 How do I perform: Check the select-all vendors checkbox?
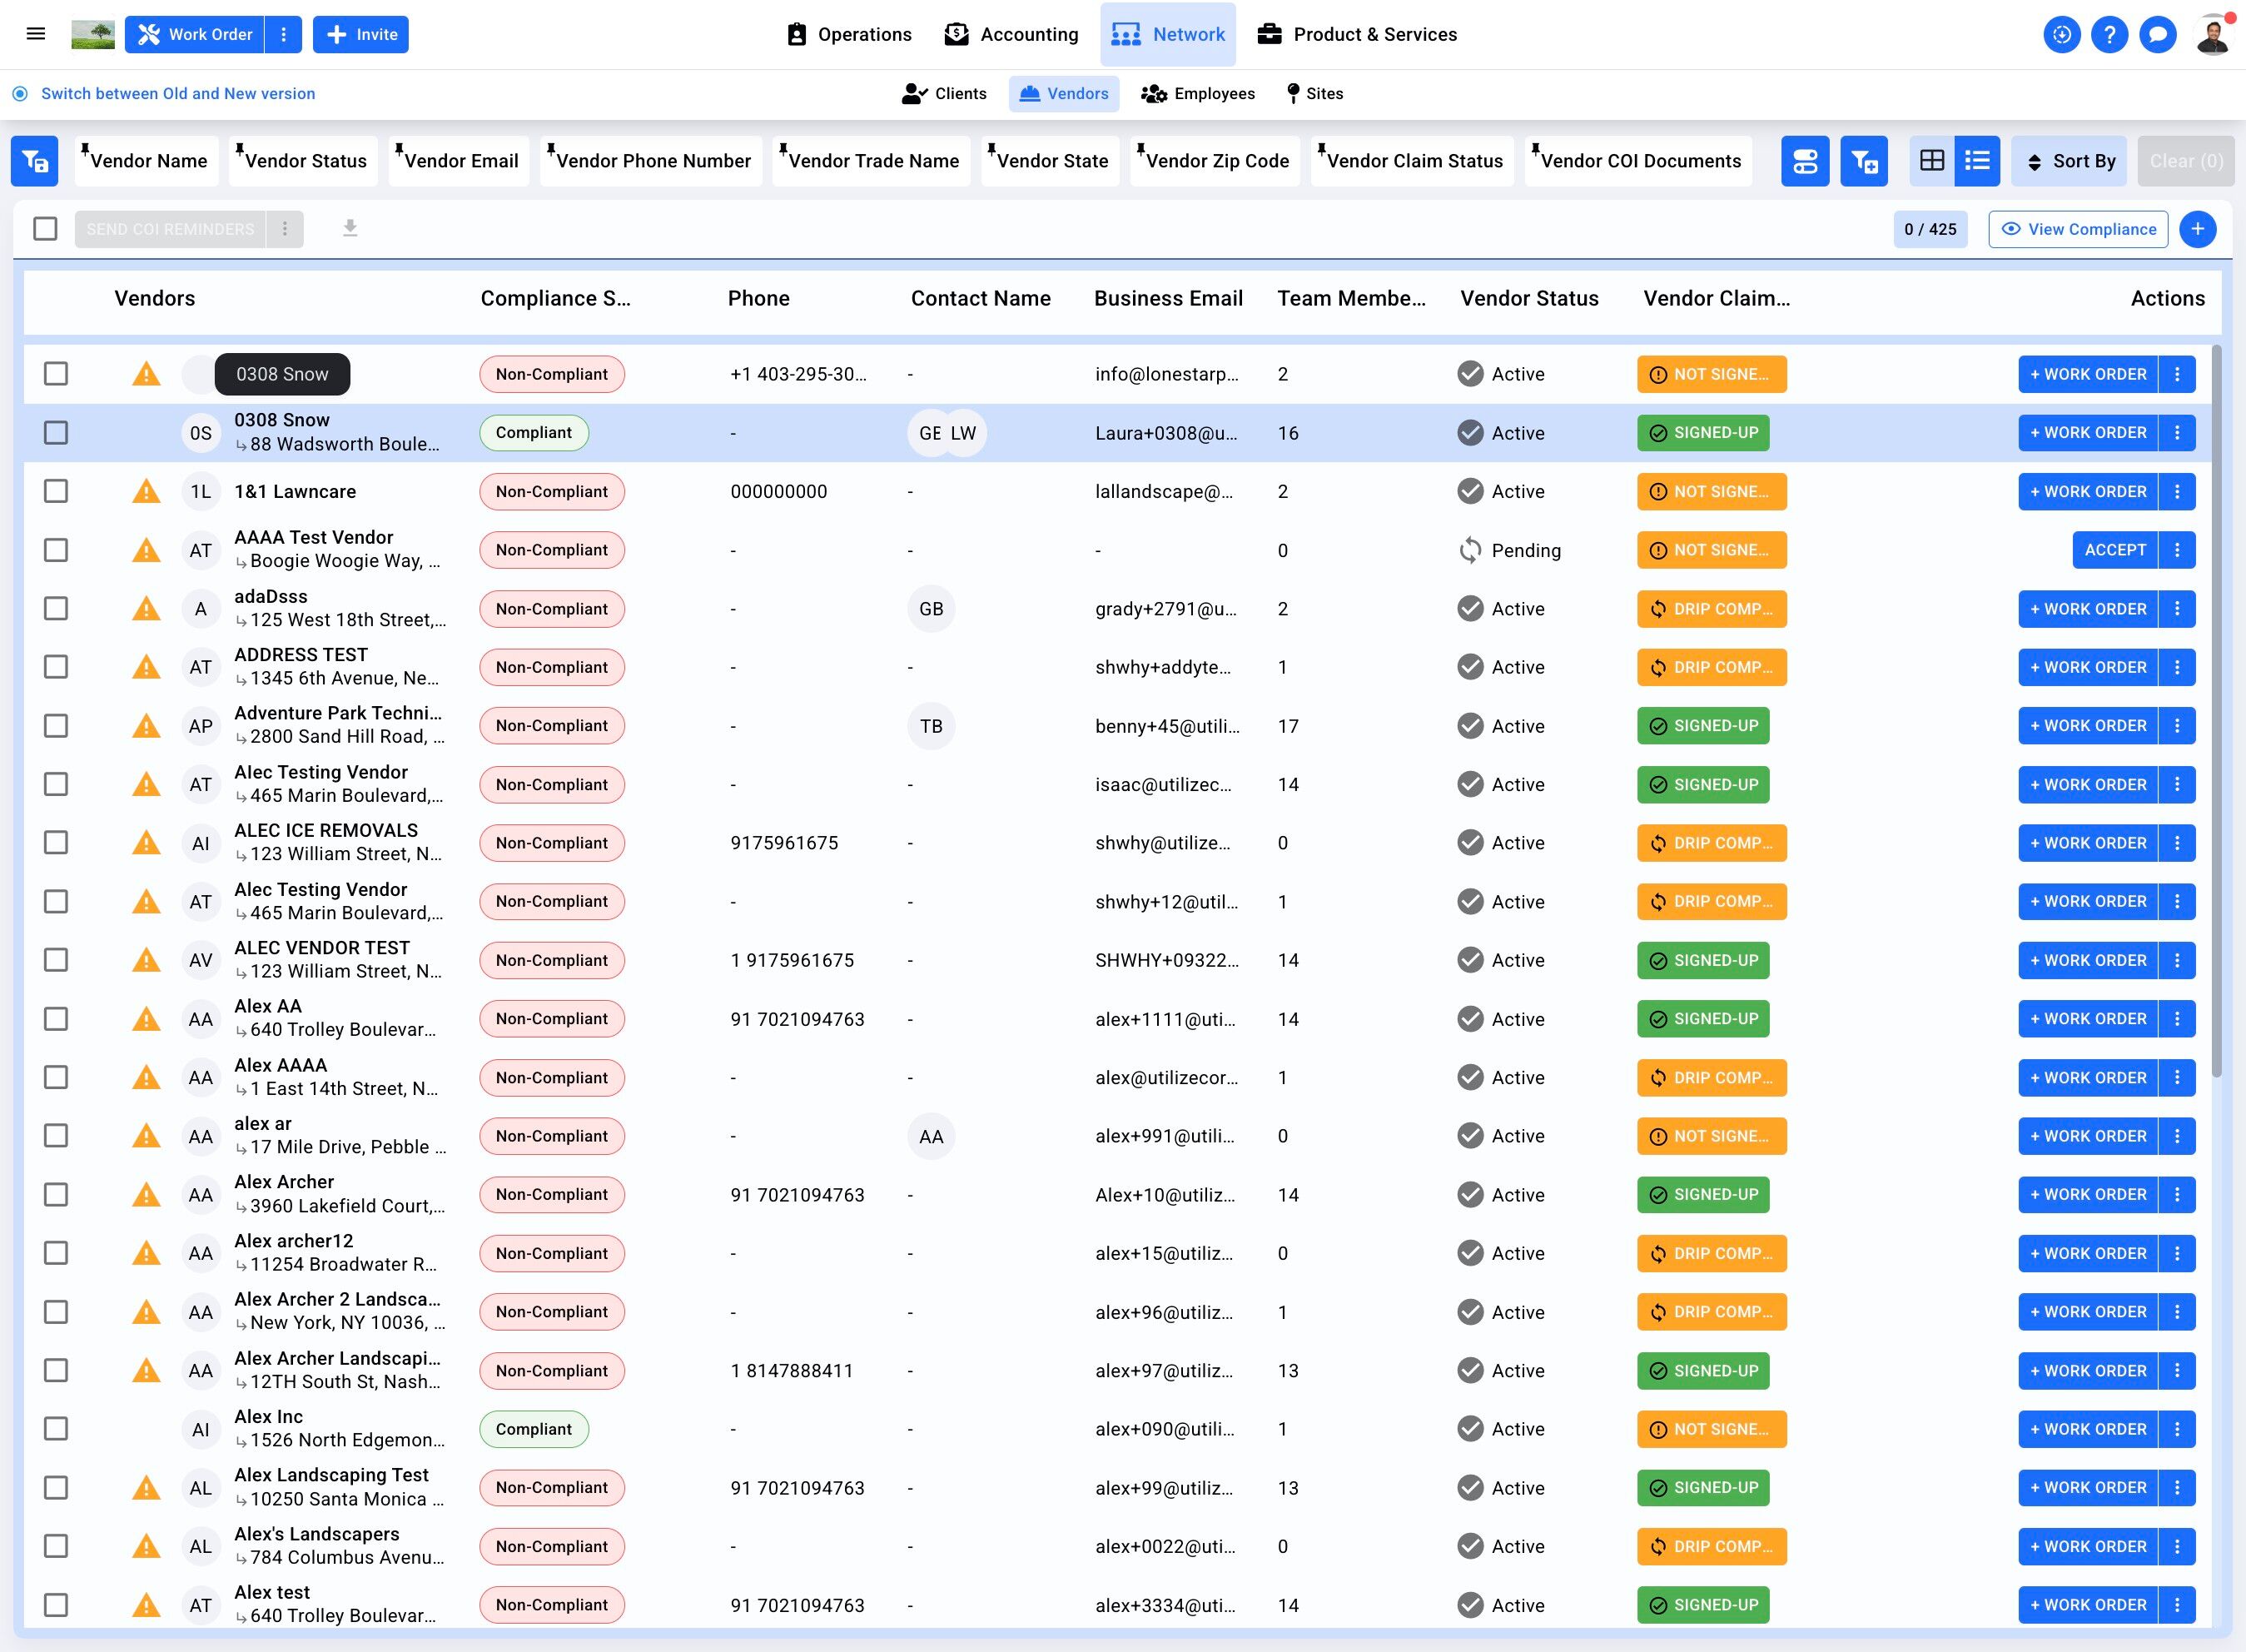[x=45, y=229]
